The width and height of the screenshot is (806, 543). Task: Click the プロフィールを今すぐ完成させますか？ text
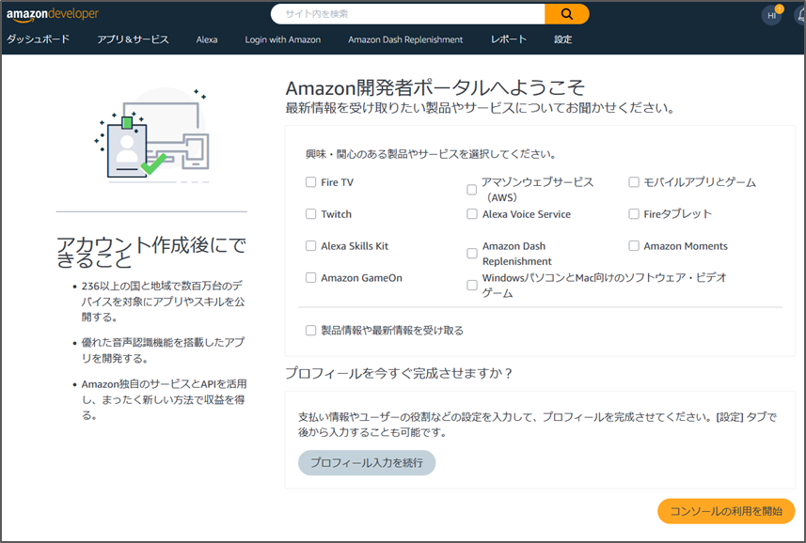click(x=399, y=373)
